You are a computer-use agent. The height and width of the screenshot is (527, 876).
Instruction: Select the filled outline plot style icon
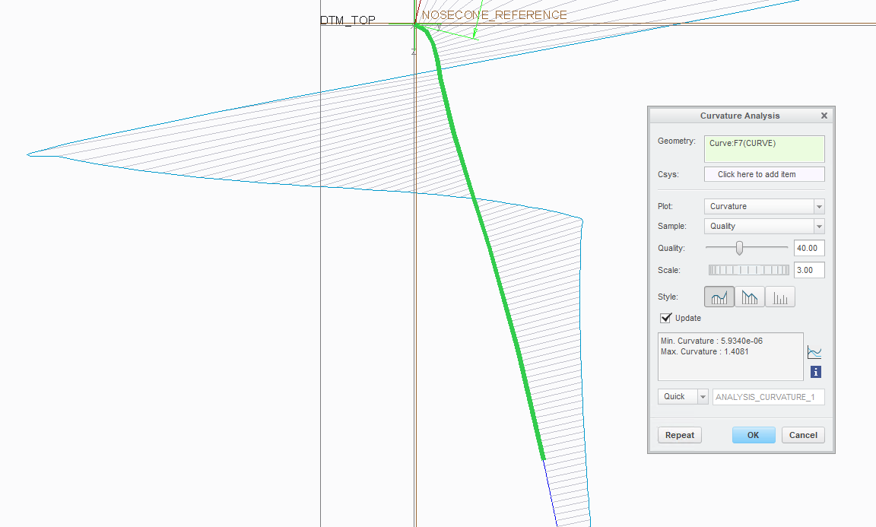pyautogui.click(x=719, y=297)
